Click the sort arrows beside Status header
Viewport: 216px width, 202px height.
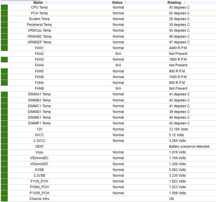[x=126, y=3]
